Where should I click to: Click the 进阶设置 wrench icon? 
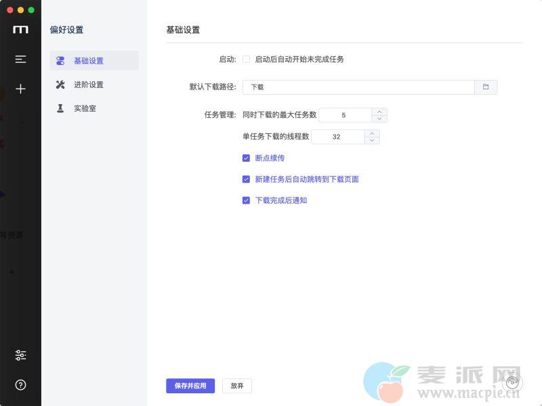60,85
